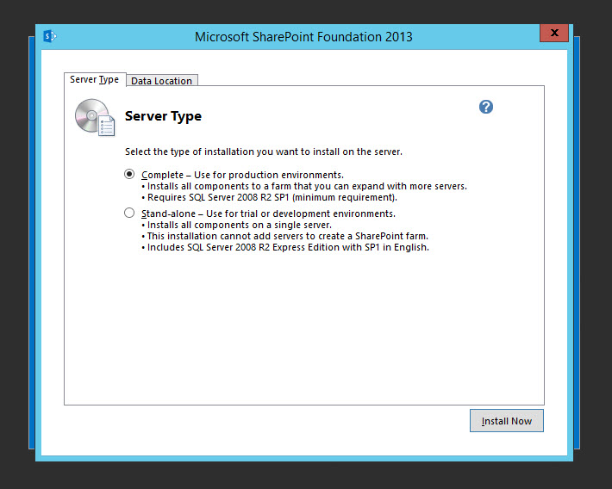Click the Microsoft SharePoint Foundation 2013 title text
The width and height of the screenshot is (612, 489).
tap(303, 36)
